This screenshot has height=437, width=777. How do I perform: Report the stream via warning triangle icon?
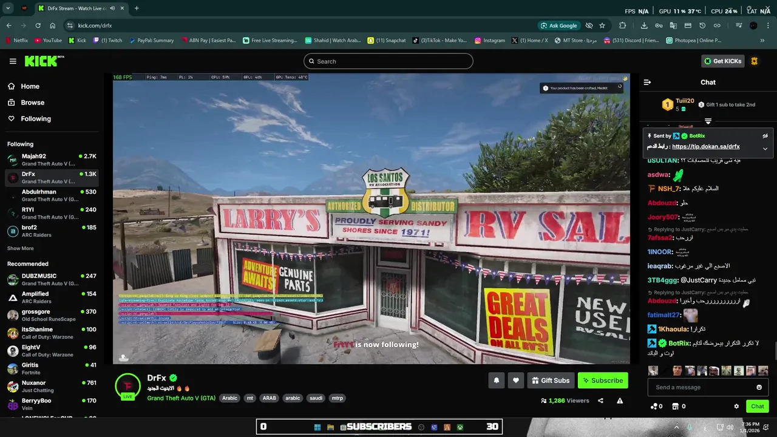click(x=620, y=401)
